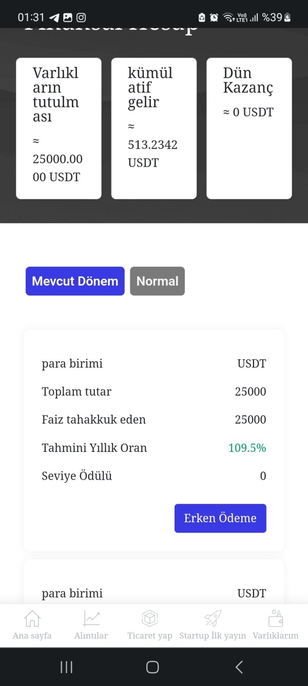Open the Varlıklarım wallet icon

click(276, 618)
